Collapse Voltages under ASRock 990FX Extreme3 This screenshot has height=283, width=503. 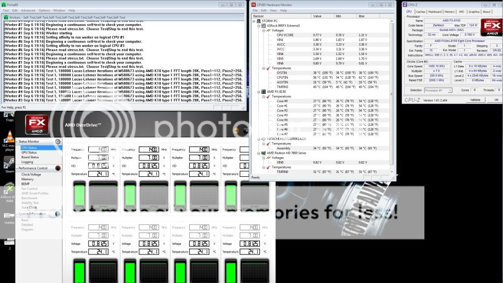pyautogui.click(x=264, y=30)
